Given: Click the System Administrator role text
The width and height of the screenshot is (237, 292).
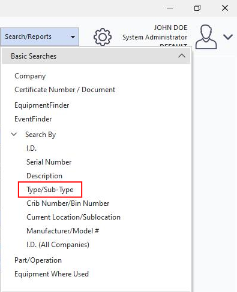Looking at the screenshot, I should (155, 37).
